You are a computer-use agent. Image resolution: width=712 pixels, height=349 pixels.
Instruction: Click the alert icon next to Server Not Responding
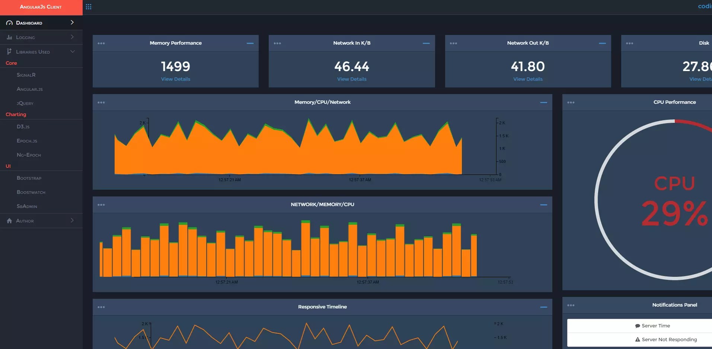click(x=638, y=339)
